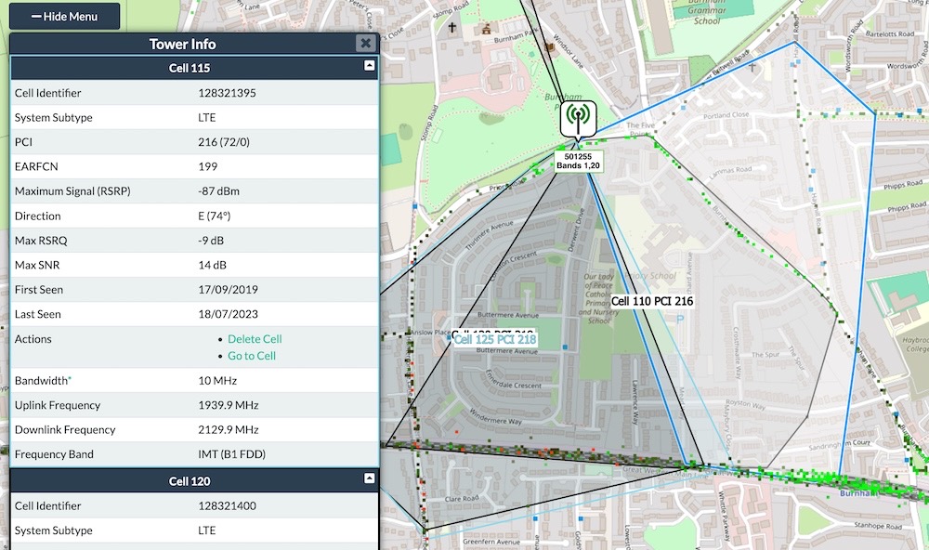The image size is (929, 550).
Task: Click the Hide Menu button
Action: coord(64,16)
